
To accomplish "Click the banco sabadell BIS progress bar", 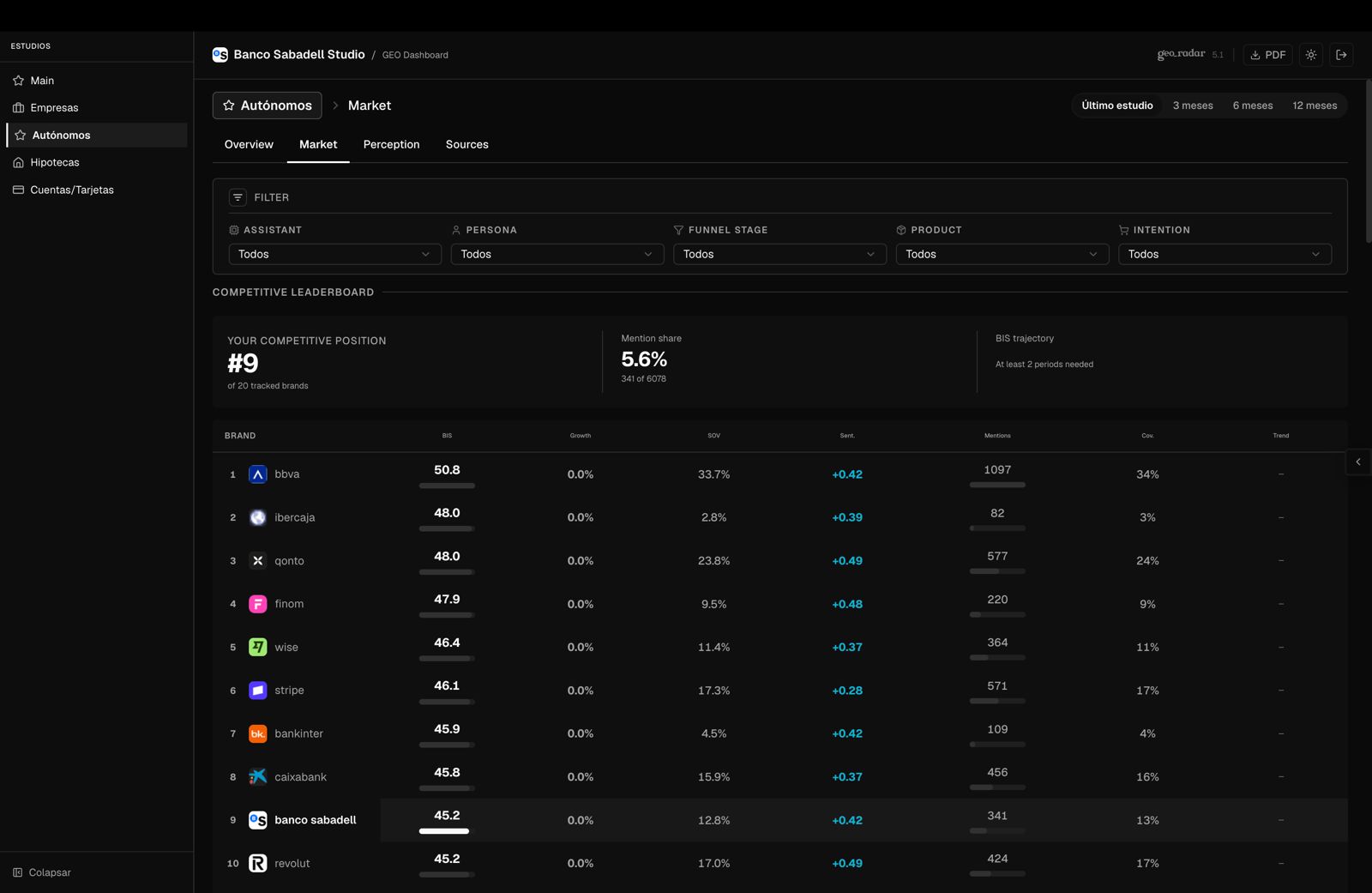I will (444, 831).
